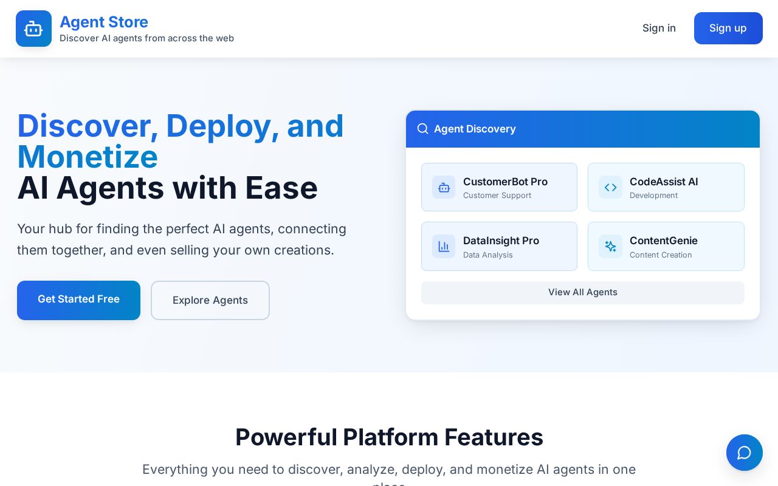Screen dimensions: 778x486
Task: Click the 'Content Creation' category label
Action: 661,255
